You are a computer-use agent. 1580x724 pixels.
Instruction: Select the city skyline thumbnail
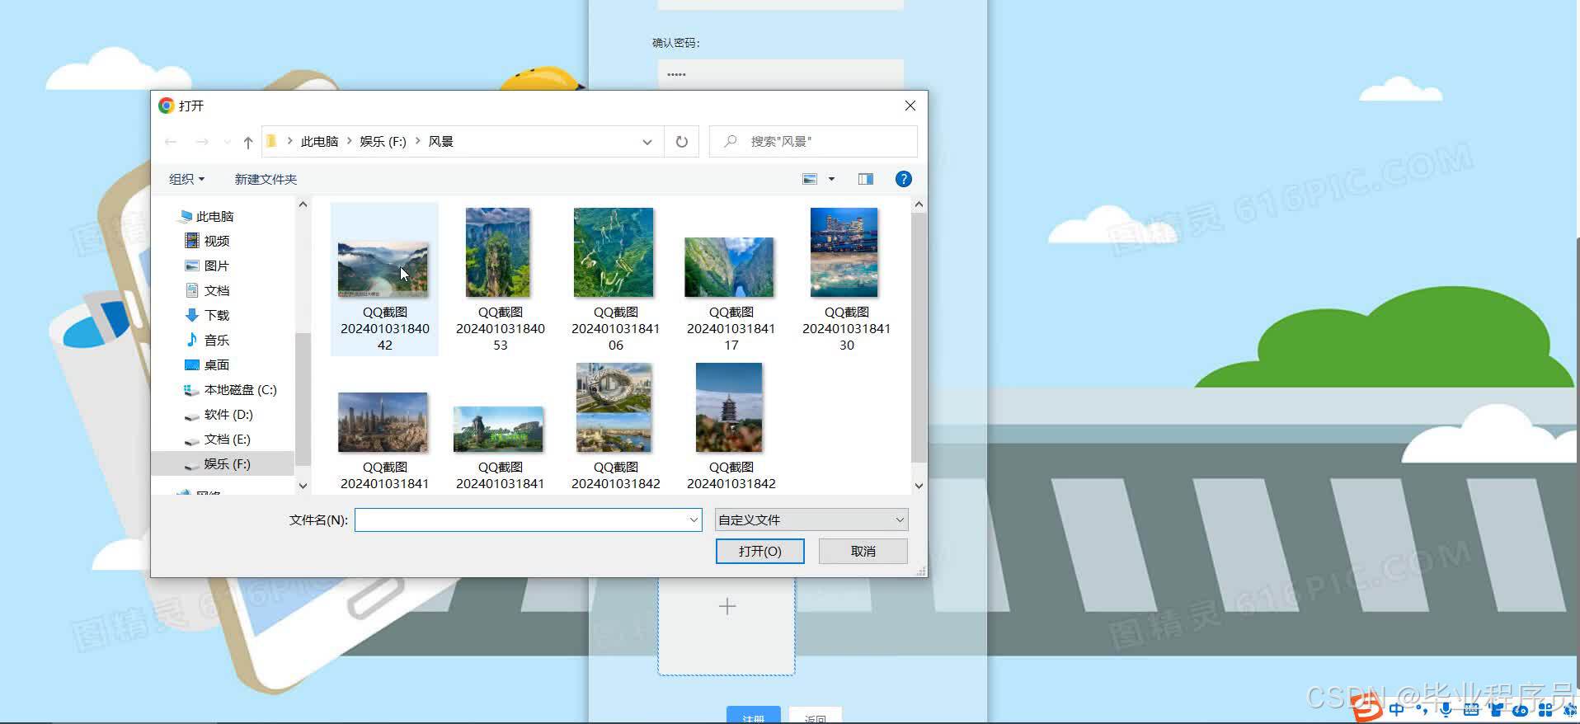click(x=383, y=423)
